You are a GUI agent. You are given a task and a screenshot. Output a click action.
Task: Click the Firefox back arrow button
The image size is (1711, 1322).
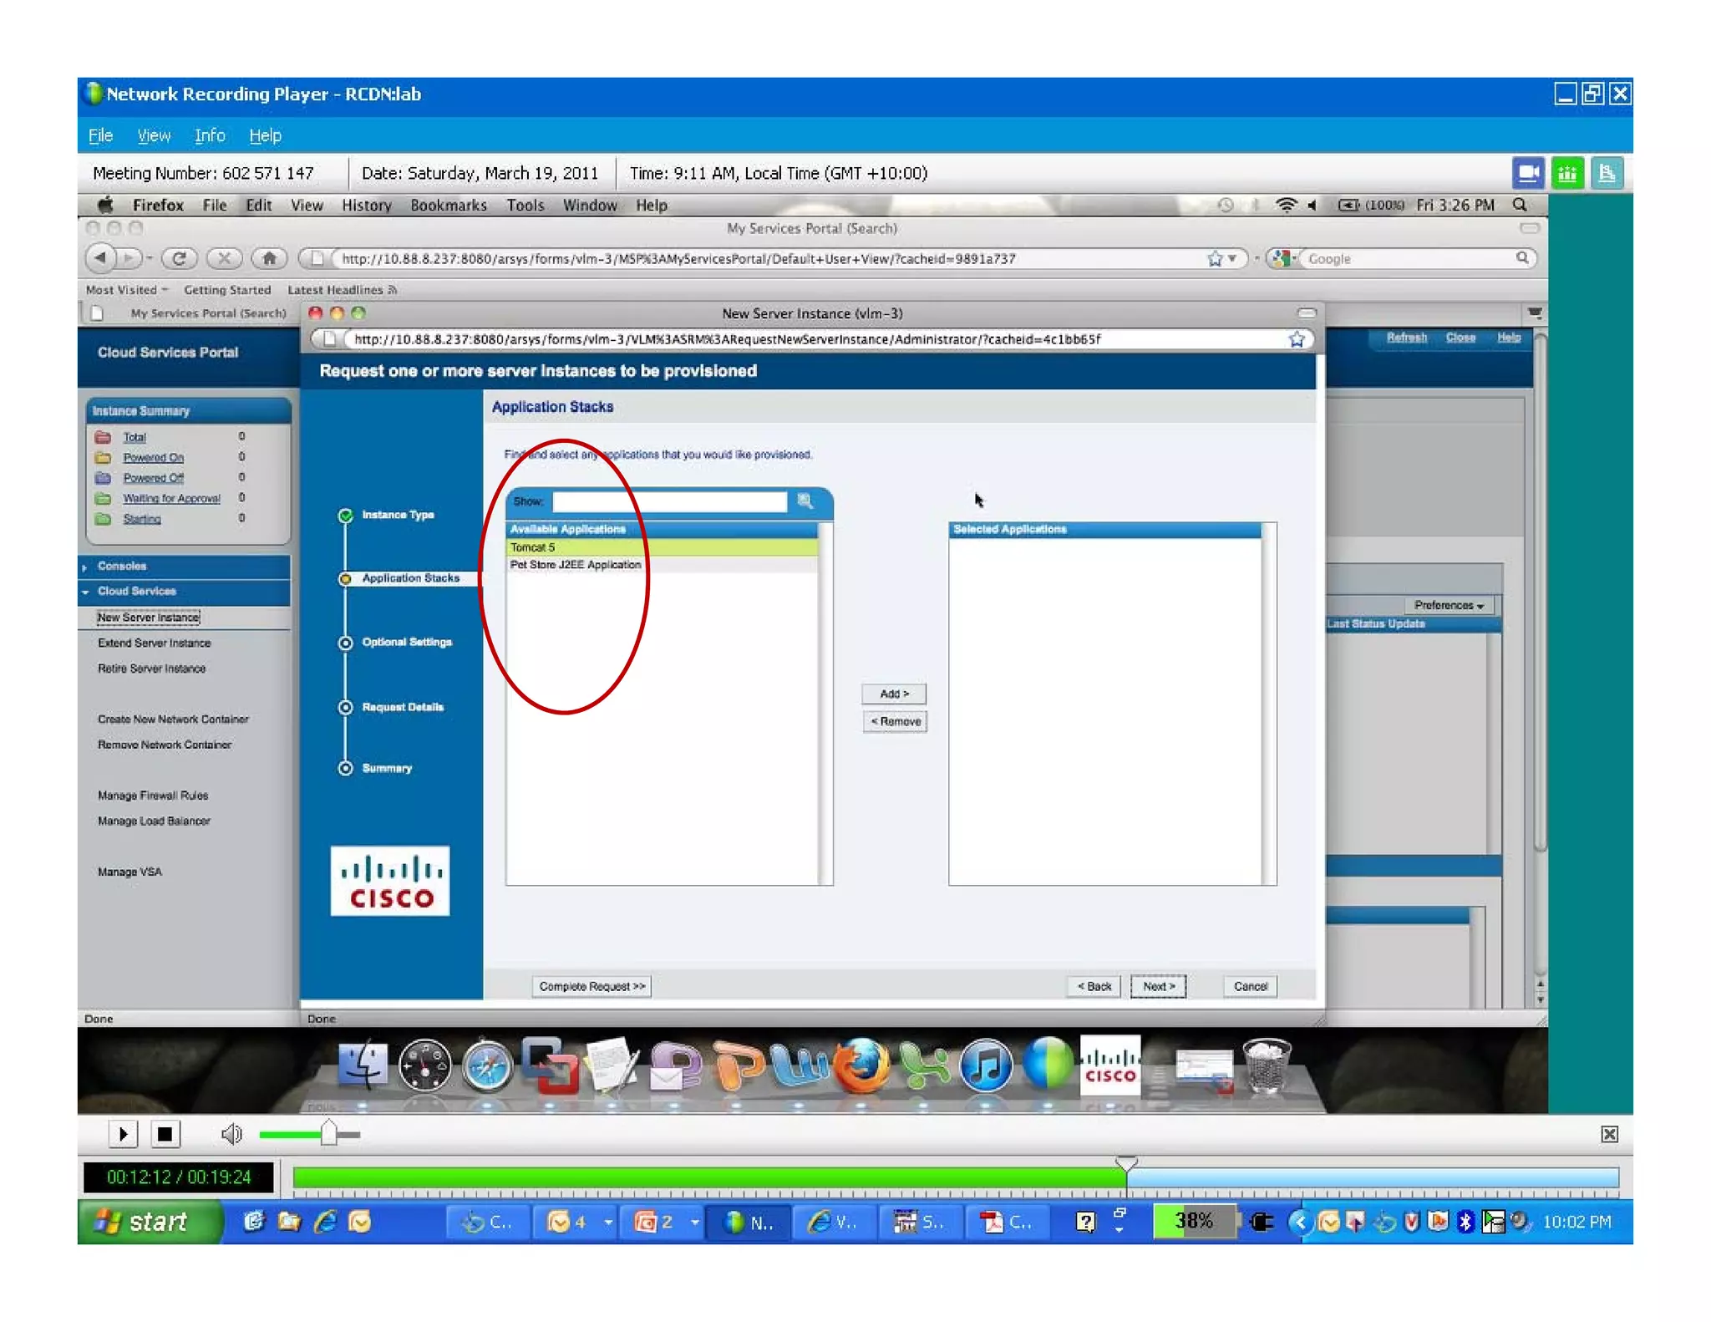tap(101, 258)
